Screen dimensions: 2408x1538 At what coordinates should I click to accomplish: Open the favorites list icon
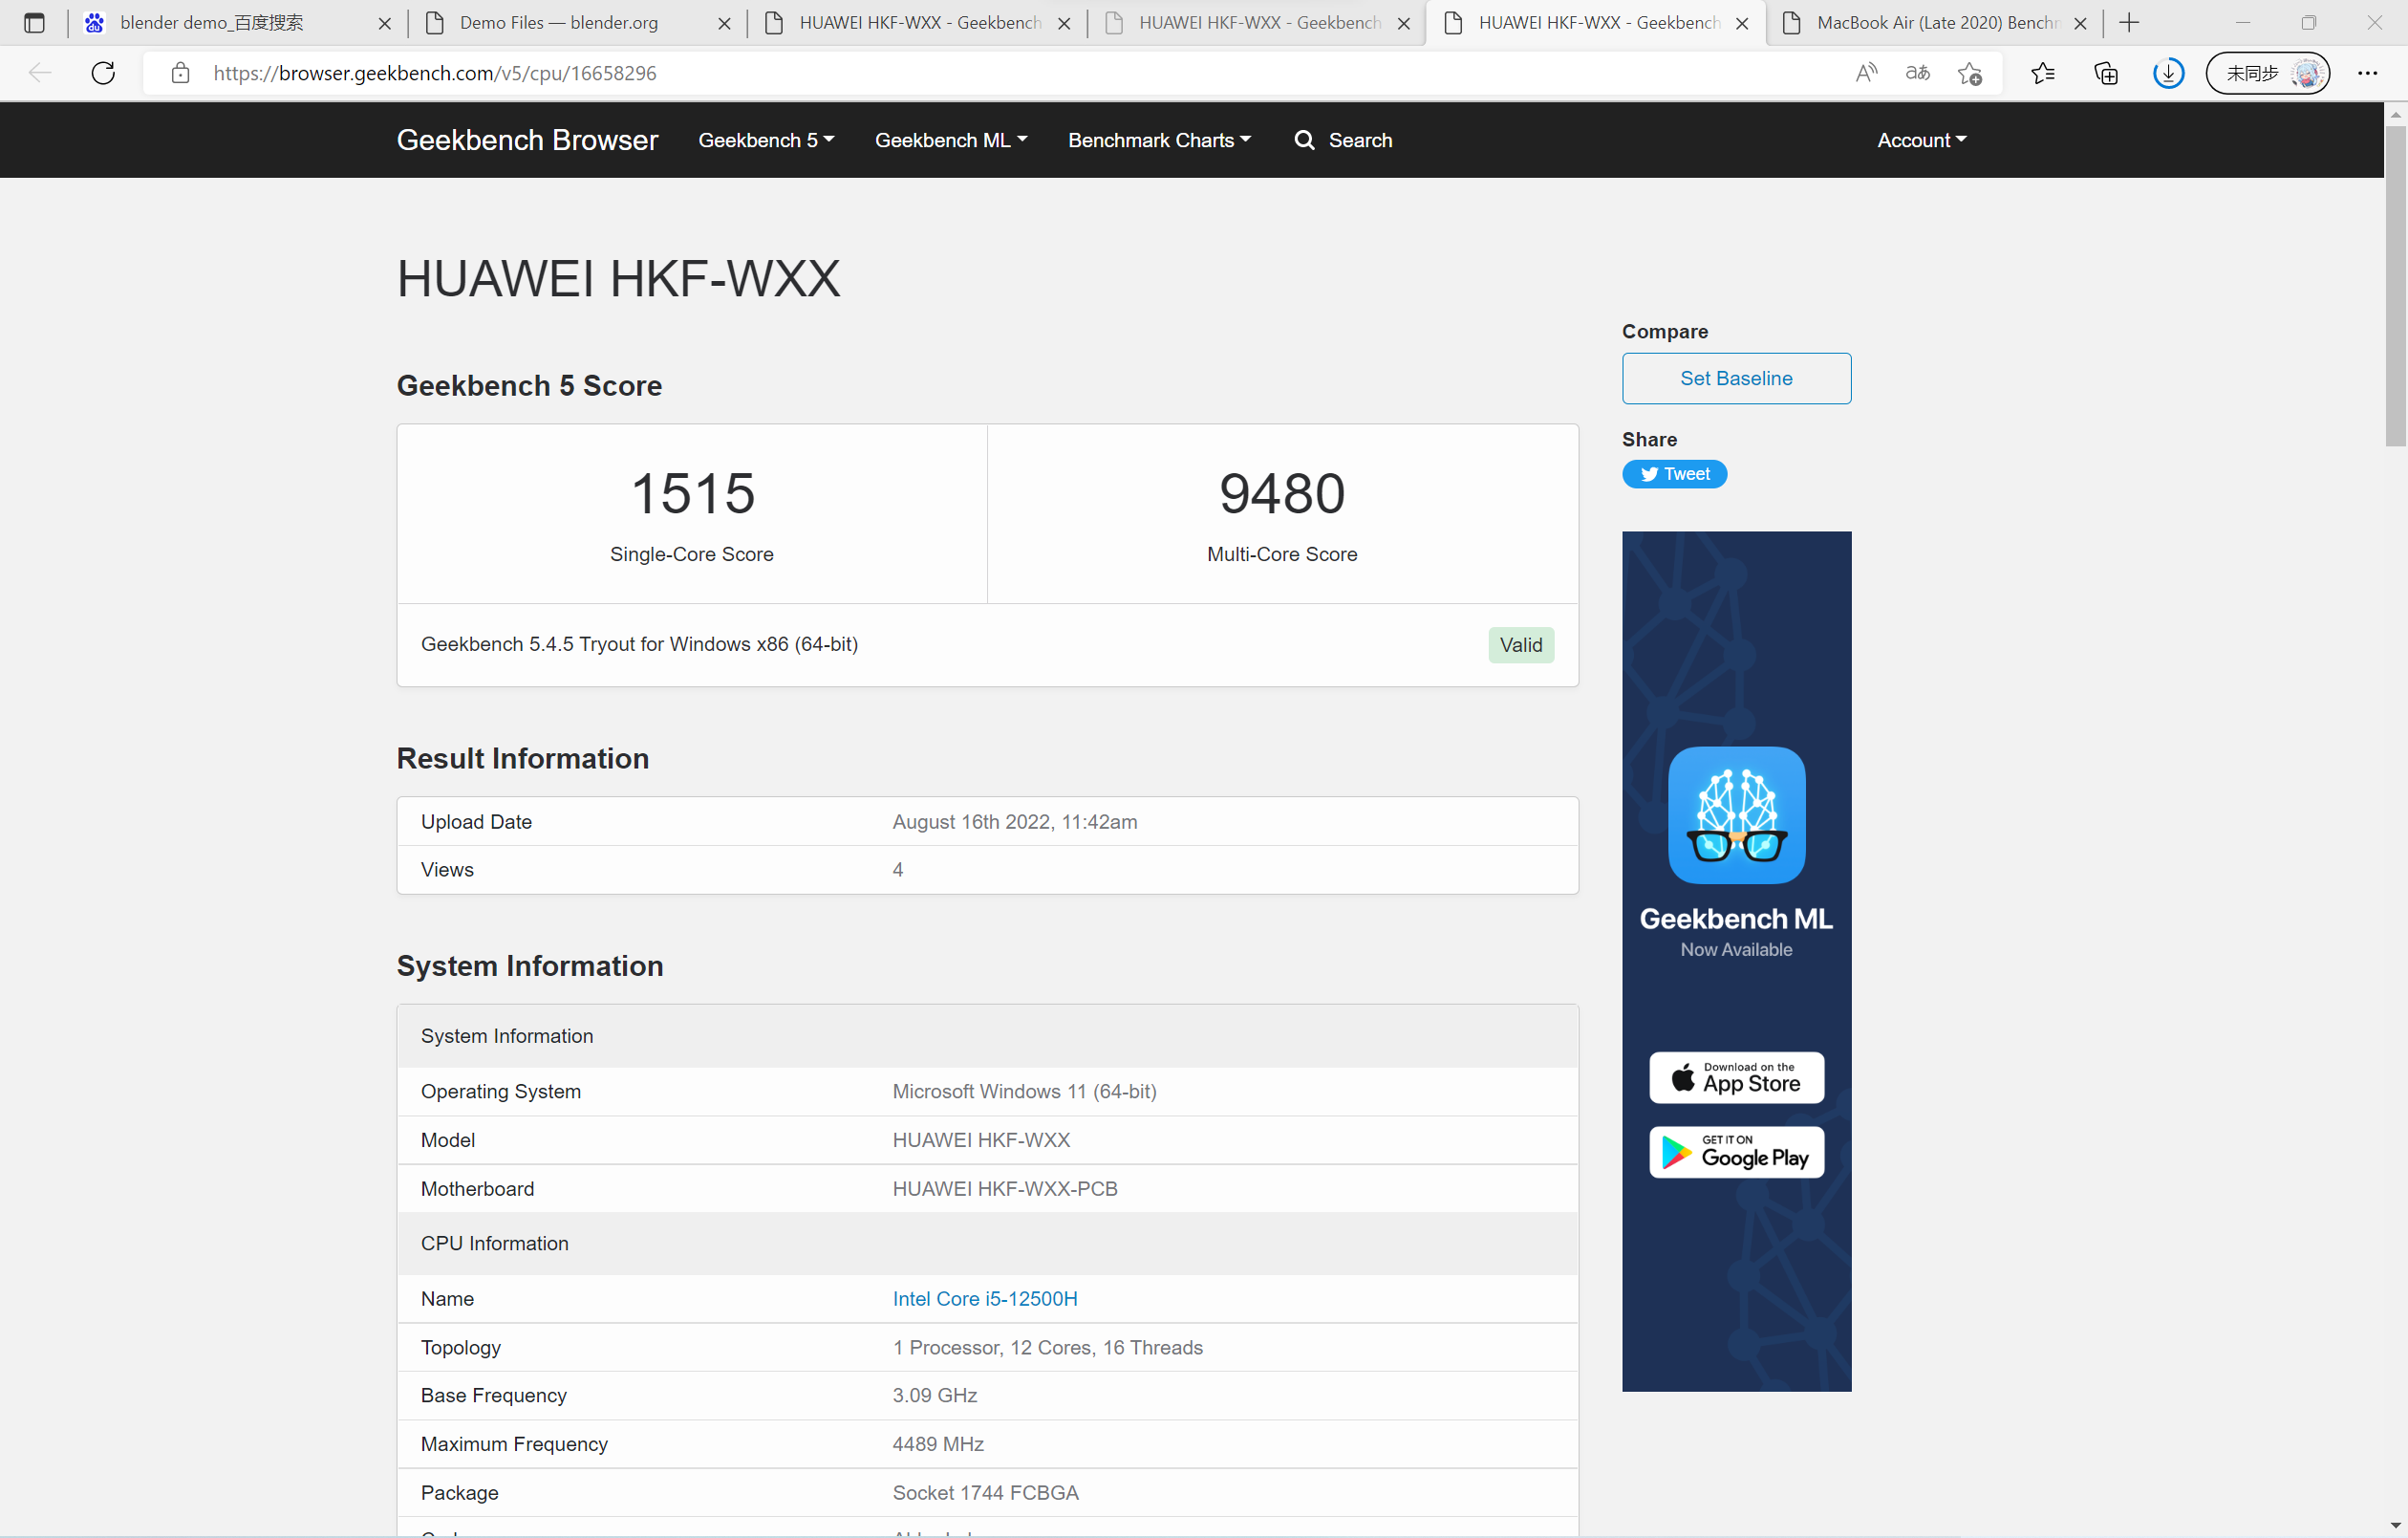(x=2043, y=73)
